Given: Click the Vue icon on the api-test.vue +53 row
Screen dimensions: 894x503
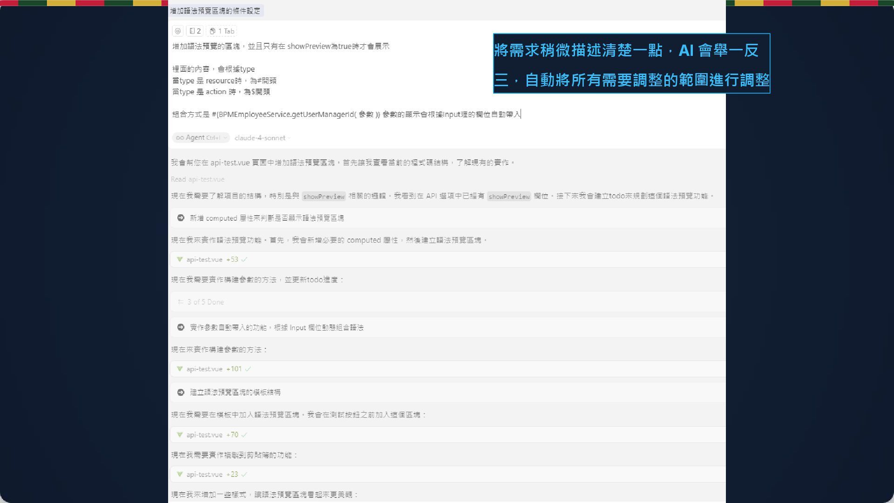Looking at the screenshot, I should click(x=180, y=259).
